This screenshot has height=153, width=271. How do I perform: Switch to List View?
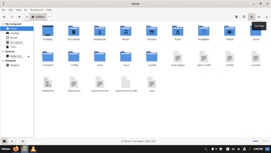pos(259,17)
